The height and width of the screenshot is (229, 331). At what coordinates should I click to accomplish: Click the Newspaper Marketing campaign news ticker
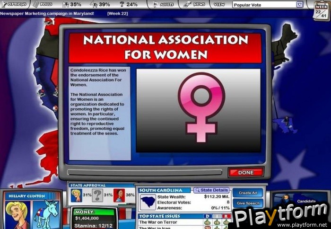pos(47,14)
